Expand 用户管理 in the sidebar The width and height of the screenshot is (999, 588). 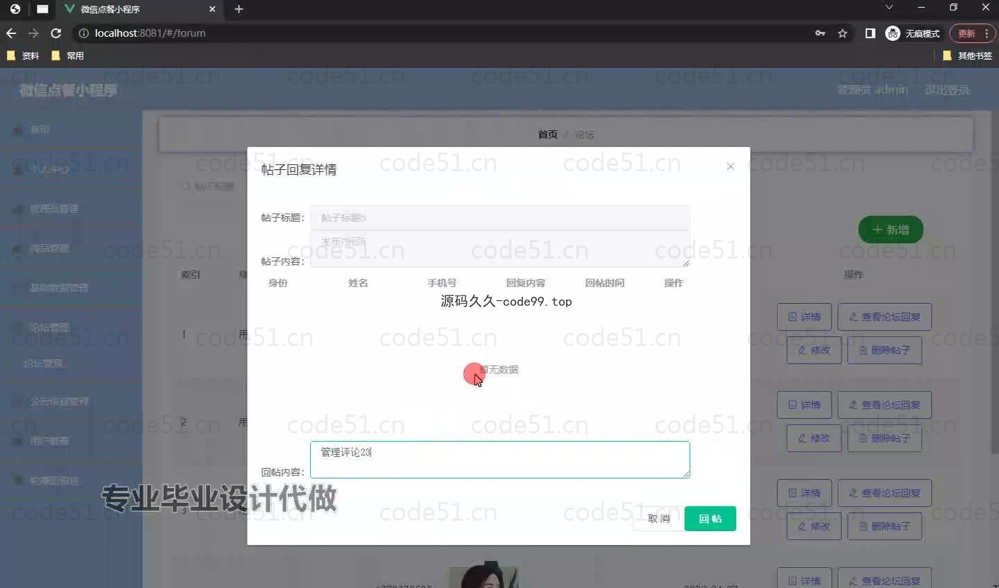click(x=69, y=441)
